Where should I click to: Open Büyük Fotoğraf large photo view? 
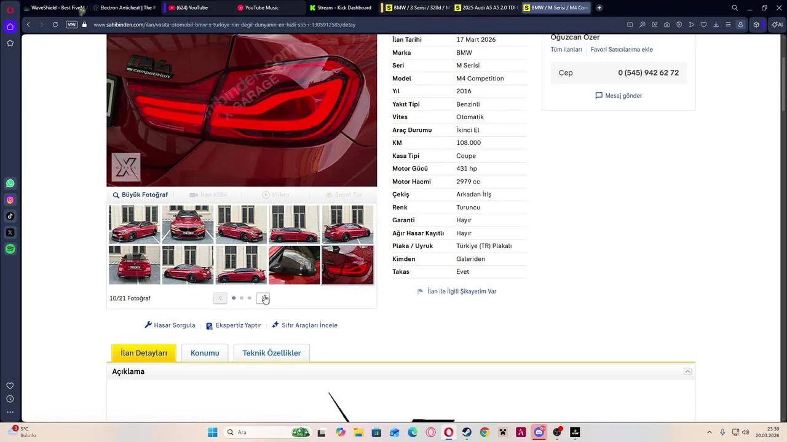pos(140,195)
